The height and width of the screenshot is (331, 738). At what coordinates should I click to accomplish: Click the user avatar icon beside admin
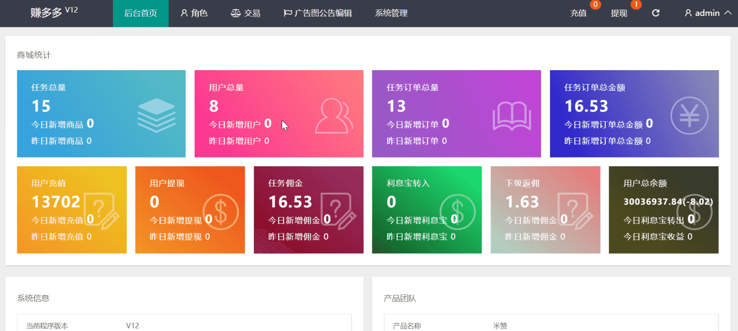(x=688, y=13)
